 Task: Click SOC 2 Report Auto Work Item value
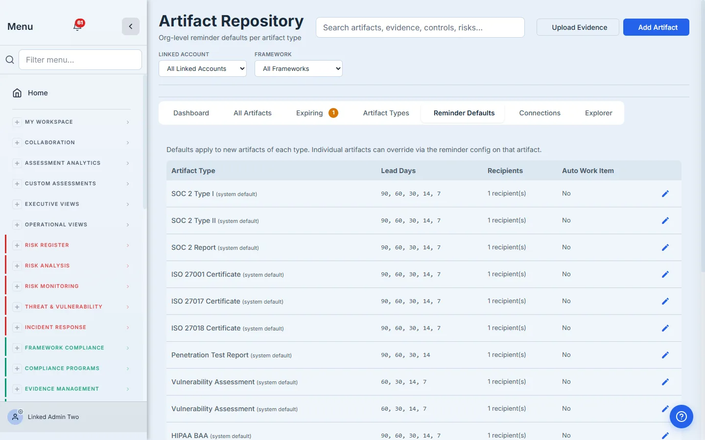click(566, 247)
